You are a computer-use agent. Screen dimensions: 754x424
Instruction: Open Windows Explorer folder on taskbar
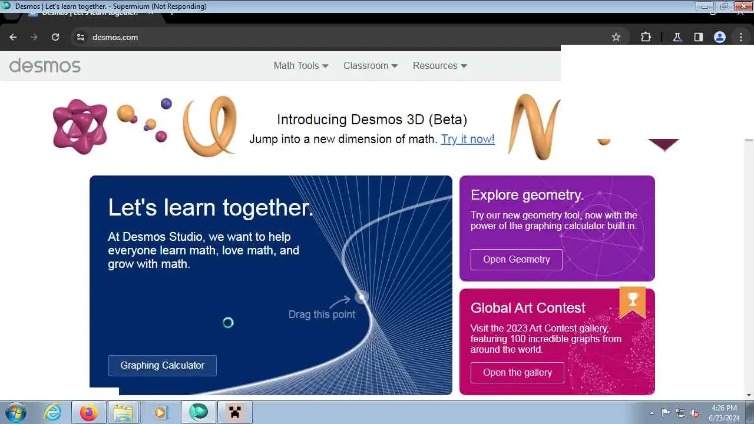pos(123,412)
